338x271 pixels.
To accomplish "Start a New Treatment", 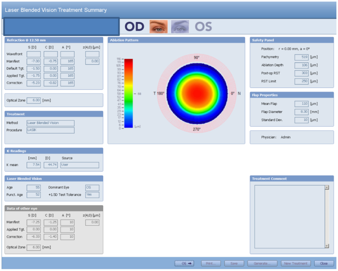I will tap(296, 263).
